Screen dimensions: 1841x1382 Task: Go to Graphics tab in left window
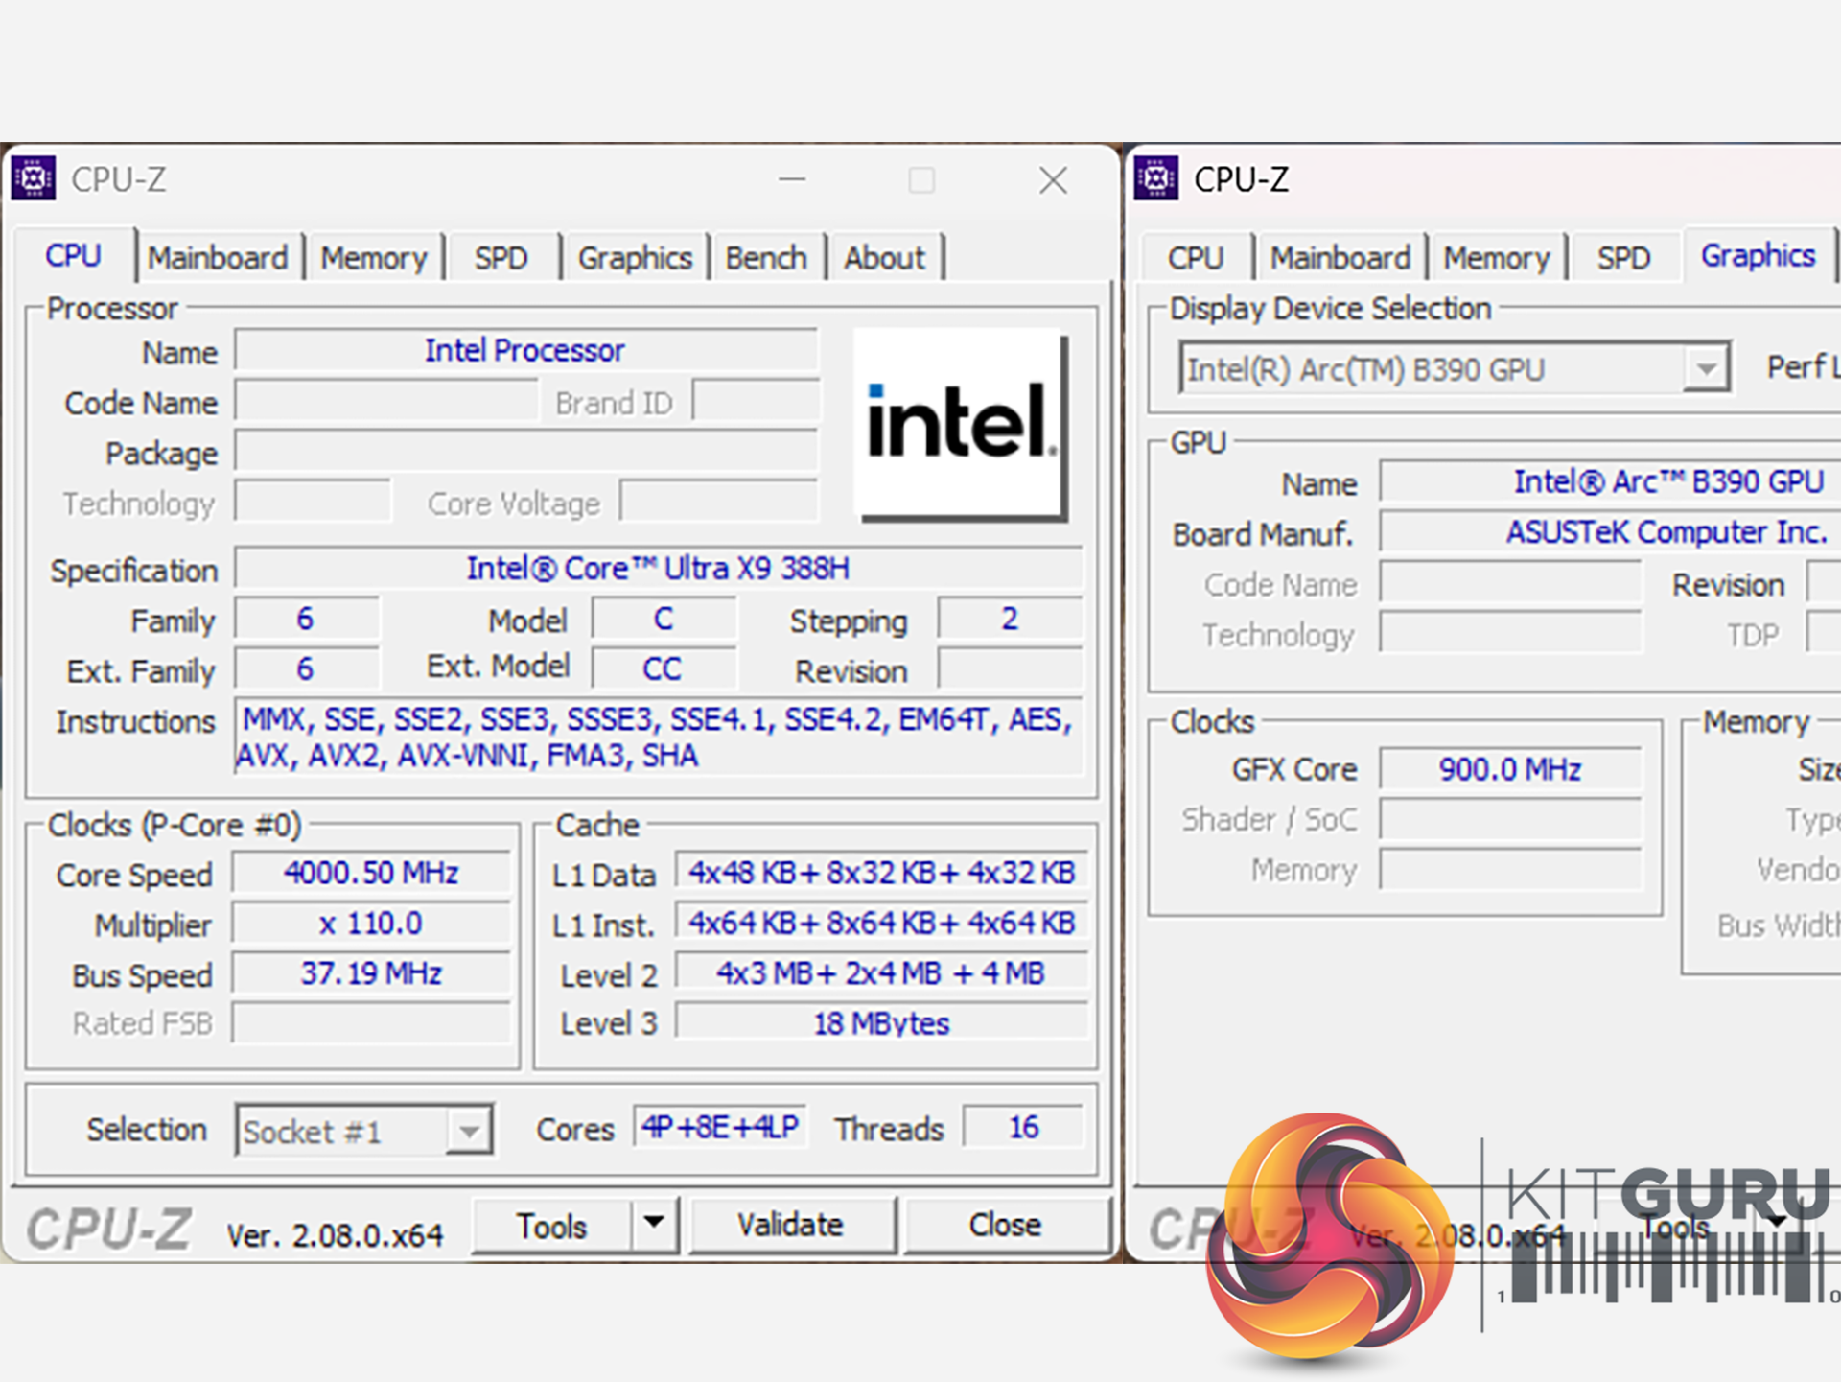[x=634, y=258]
